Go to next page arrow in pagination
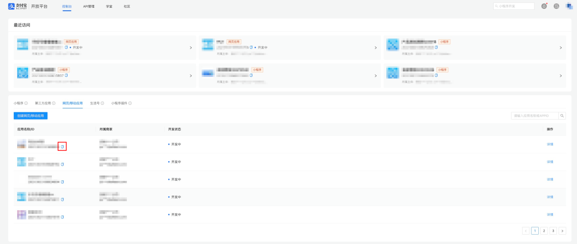The height and width of the screenshot is (244, 577). 562,231
